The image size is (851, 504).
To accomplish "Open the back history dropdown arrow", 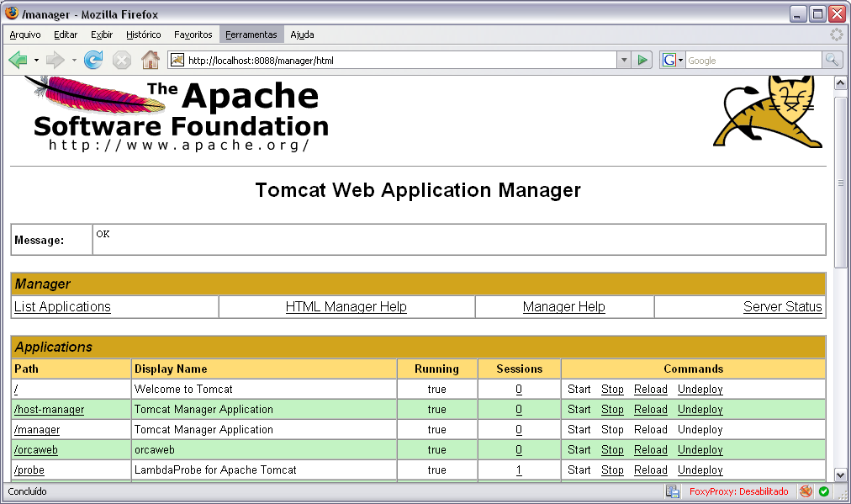I will tap(36, 60).
